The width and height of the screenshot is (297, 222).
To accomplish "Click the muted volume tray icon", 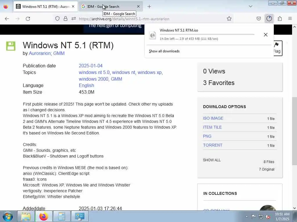I will click(268, 217).
